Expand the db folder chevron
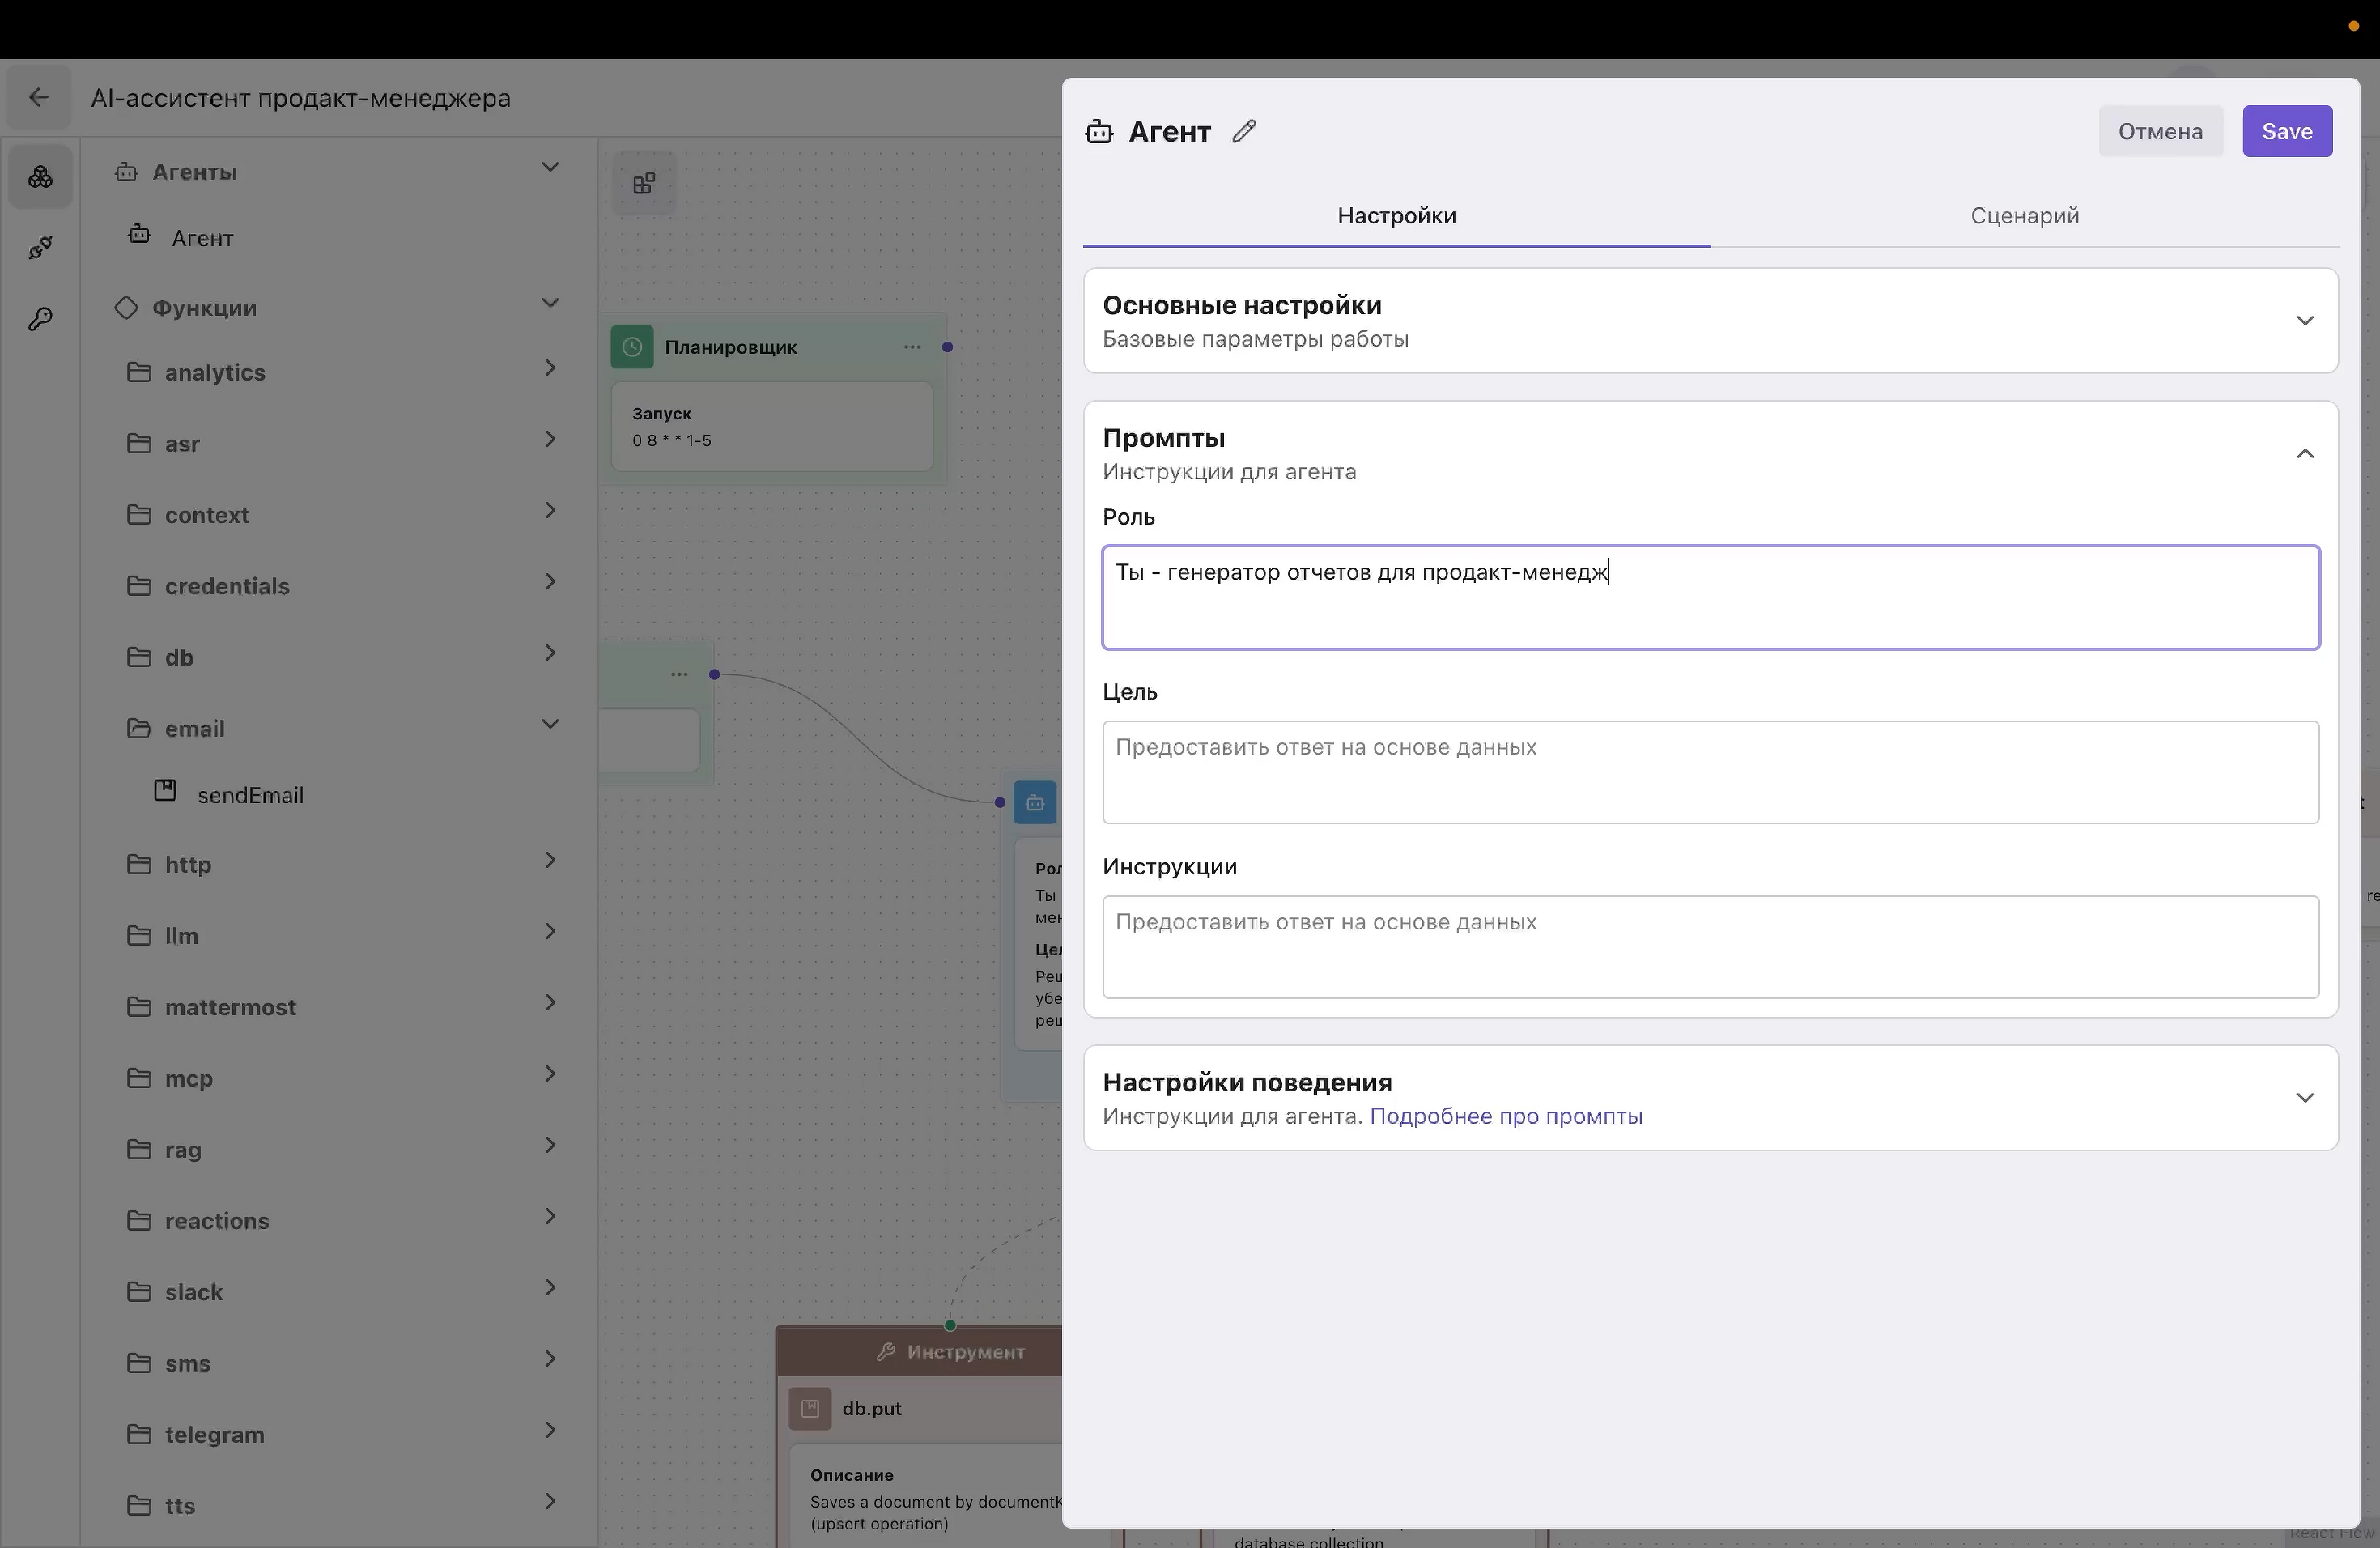Viewport: 2380px width, 1548px height. pos(550,653)
